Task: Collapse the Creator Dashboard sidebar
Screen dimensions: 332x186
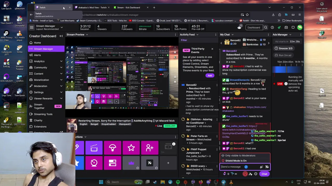Action: pos(61,36)
